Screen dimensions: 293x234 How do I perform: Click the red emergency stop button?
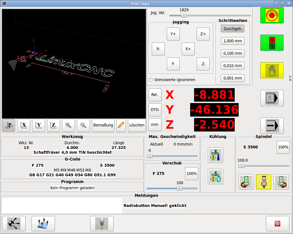pyautogui.click(x=272, y=15)
